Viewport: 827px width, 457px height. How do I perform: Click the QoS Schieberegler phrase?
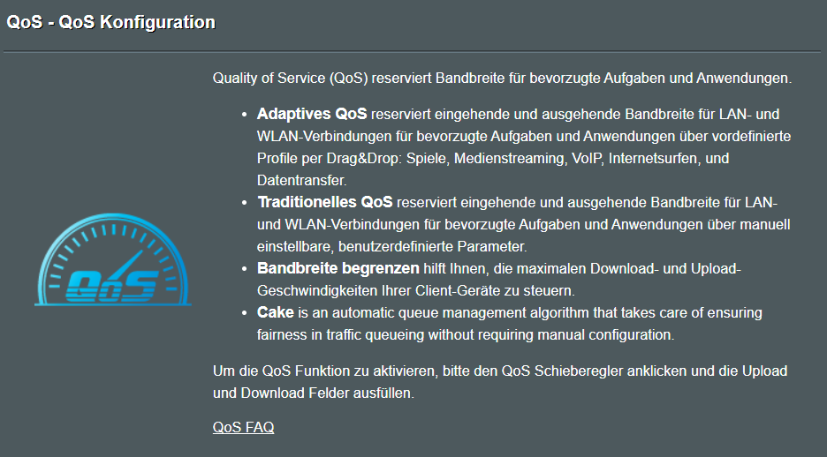562,371
